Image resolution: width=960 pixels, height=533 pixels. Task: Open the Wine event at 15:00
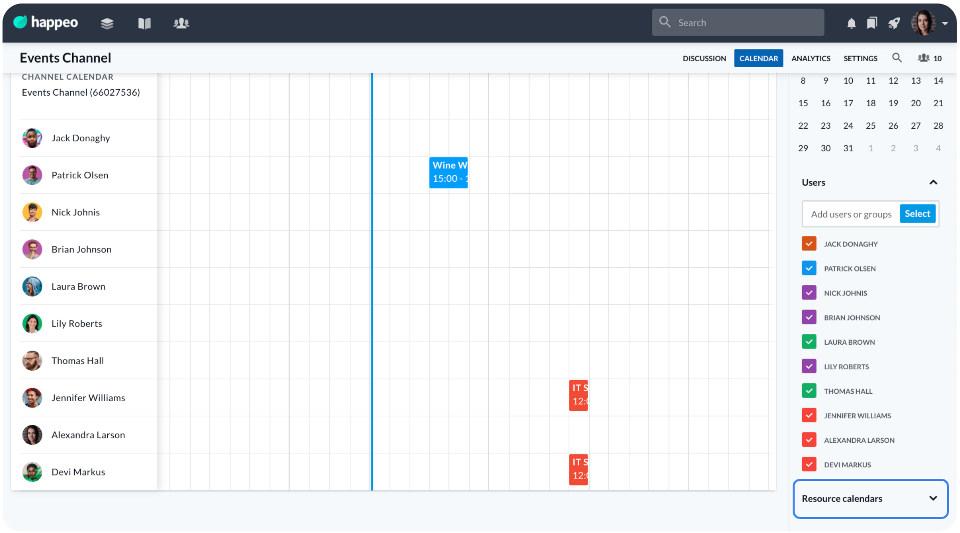click(x=448, y=173)
